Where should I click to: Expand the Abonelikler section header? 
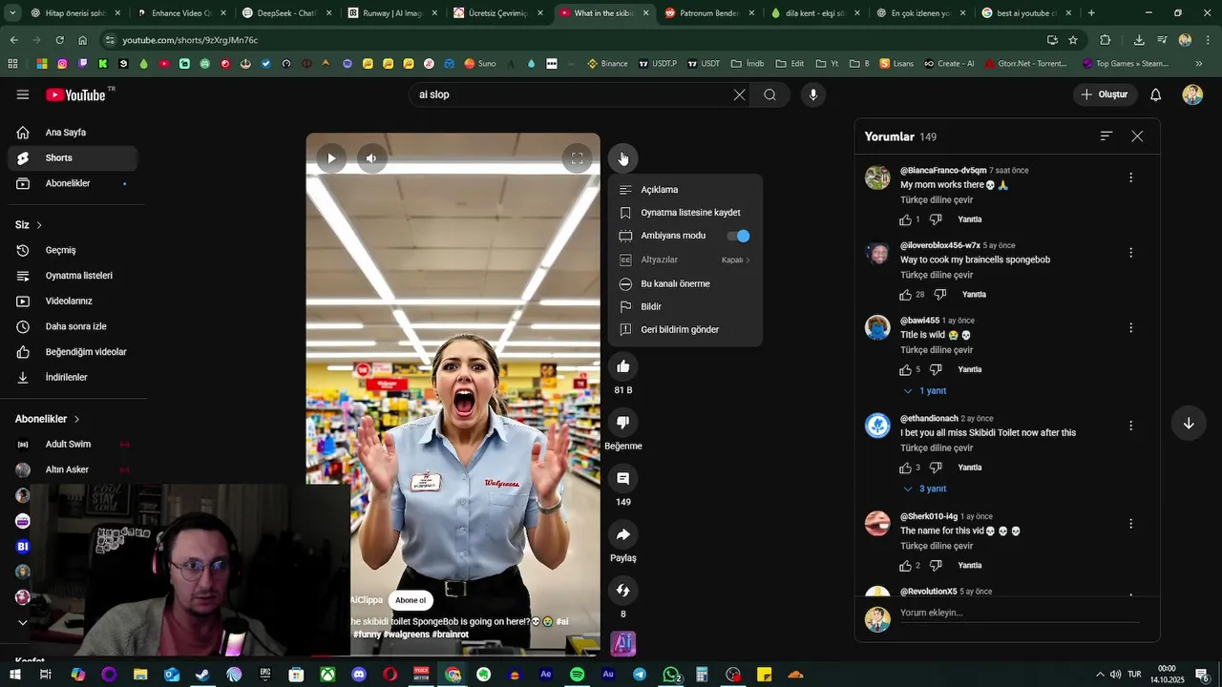click(48, 419)
